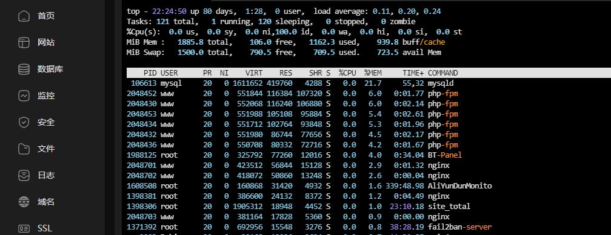Click the SSL certificate icon in the sidebar
Viewport: 611px width, 235px height.
pyautogui.click(x=24, y=228)
